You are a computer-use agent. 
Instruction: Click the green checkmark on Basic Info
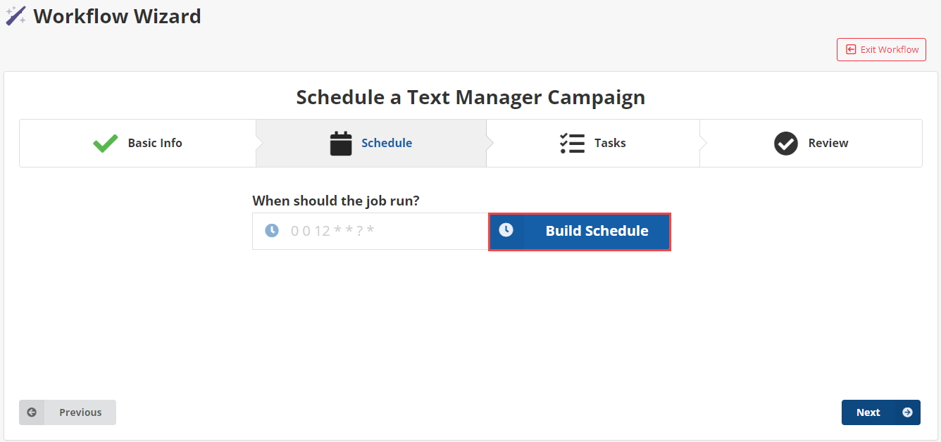pos(106,143)
